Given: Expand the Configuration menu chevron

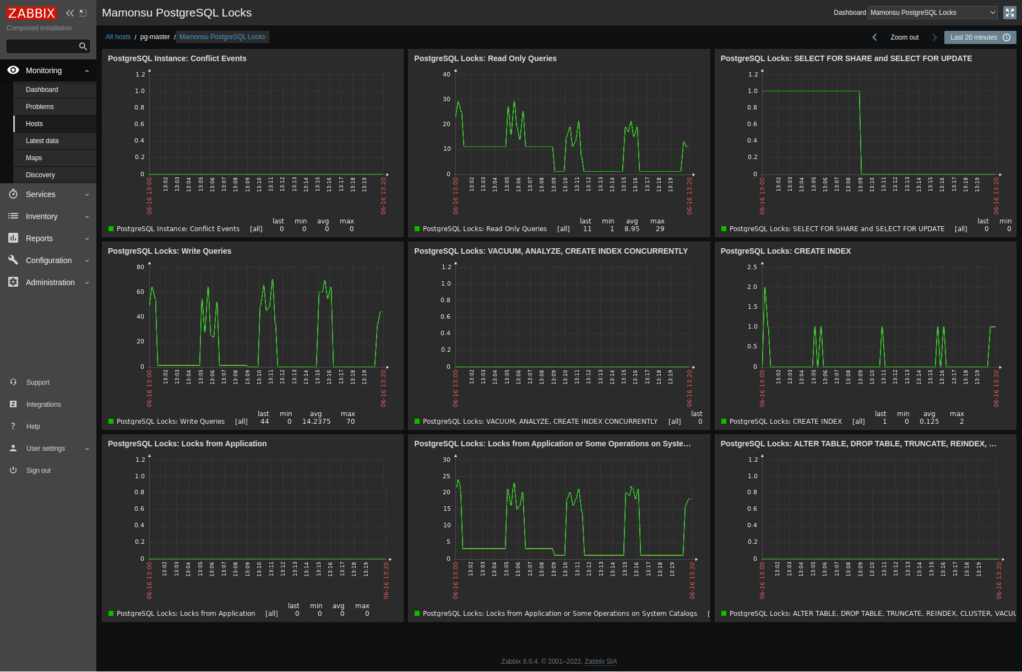Looking at the screenshot, I should tap(87, 261).
